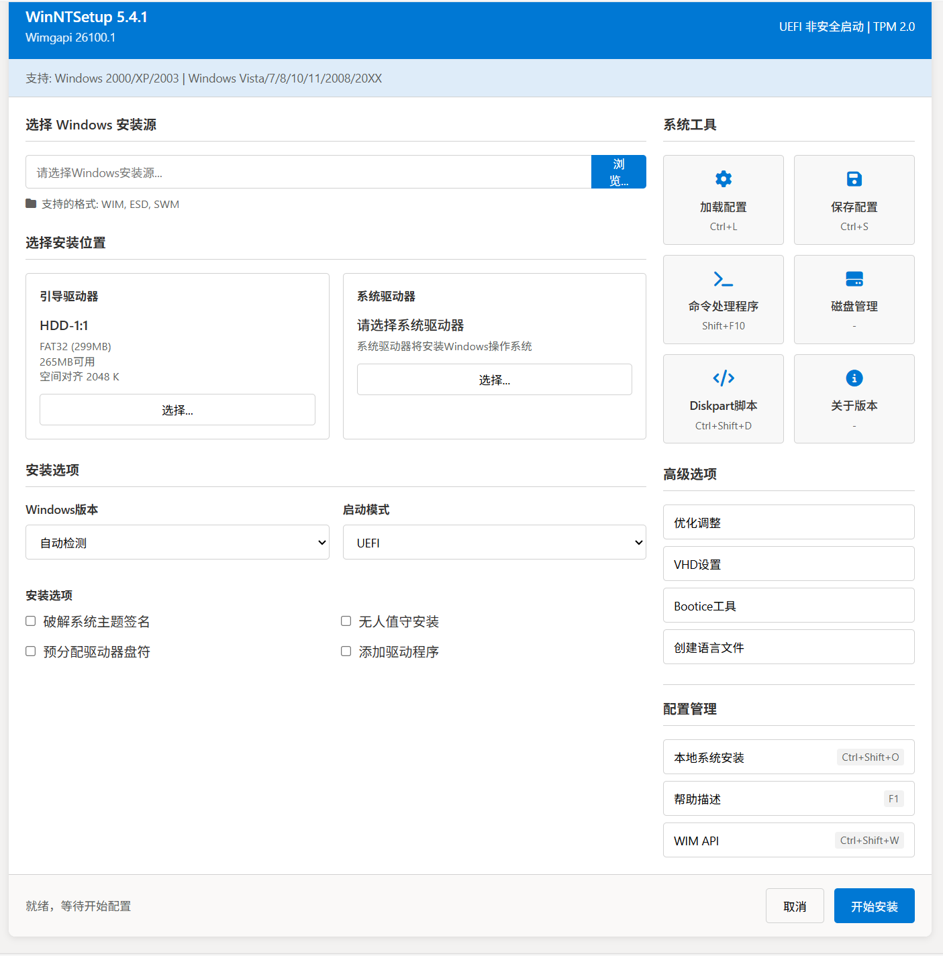Click the 开始安装 button
This screenshot has height=956, width=943.
(875, 906)
